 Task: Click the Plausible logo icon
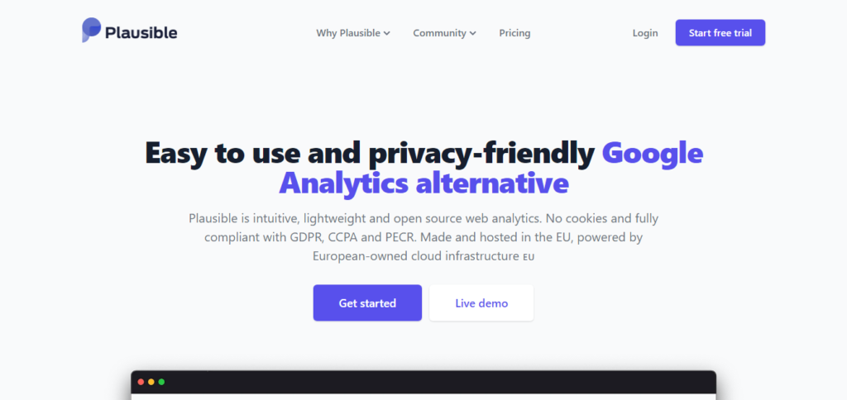91,30
